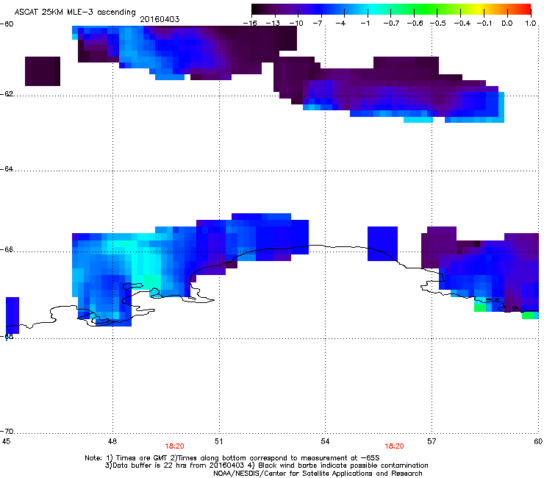The width and height of the screenshot is (544, 478).
Task: Click the latitude label "-60"
Action: tap(7, 24)
